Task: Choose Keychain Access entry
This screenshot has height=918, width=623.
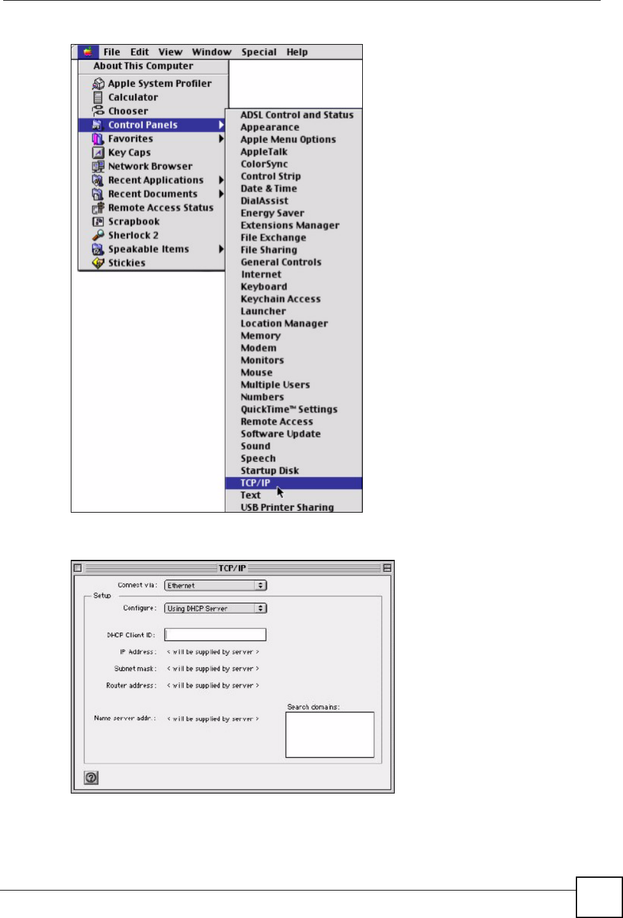Action: tap(281, 299)
